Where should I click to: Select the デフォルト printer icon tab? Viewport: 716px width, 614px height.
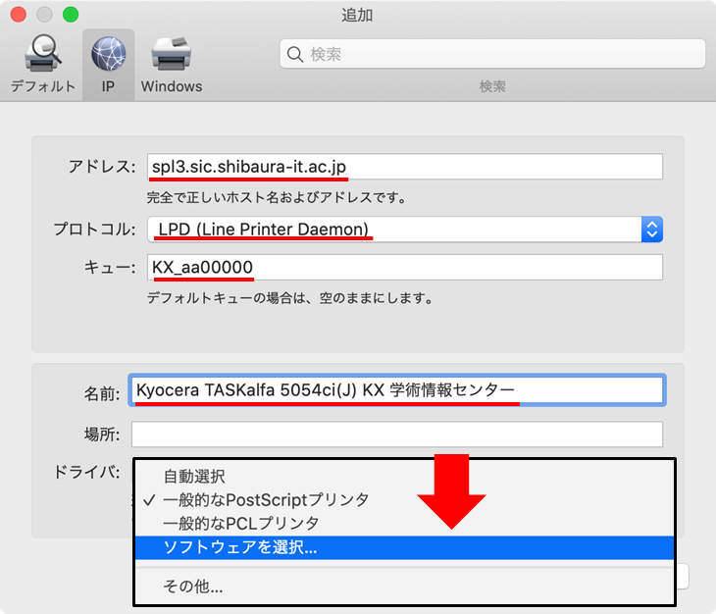click(42, 65)
